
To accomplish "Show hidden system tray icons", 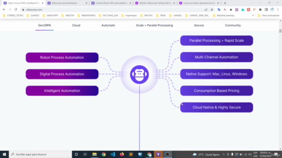I will (223, 154).
